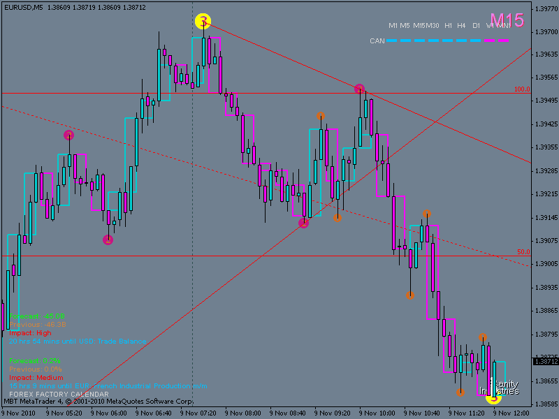
Task: Click 1.38865 on the price axis
Action: click(546, 311)
